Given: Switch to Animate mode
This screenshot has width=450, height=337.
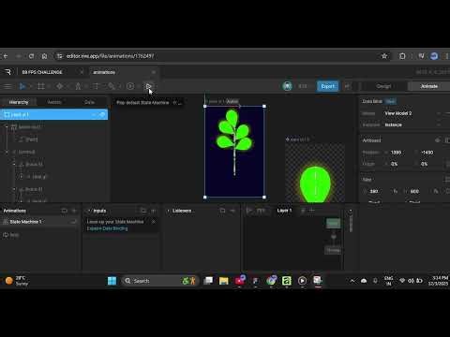Looking at the screenshot, I should tap(429, 86).
